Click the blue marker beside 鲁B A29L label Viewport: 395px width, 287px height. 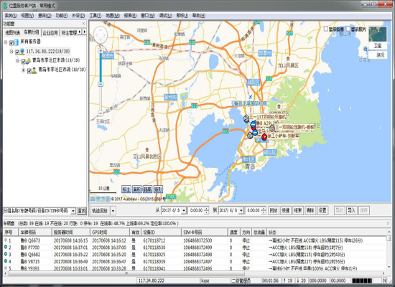pyautogui.click(x=254, y=125)
